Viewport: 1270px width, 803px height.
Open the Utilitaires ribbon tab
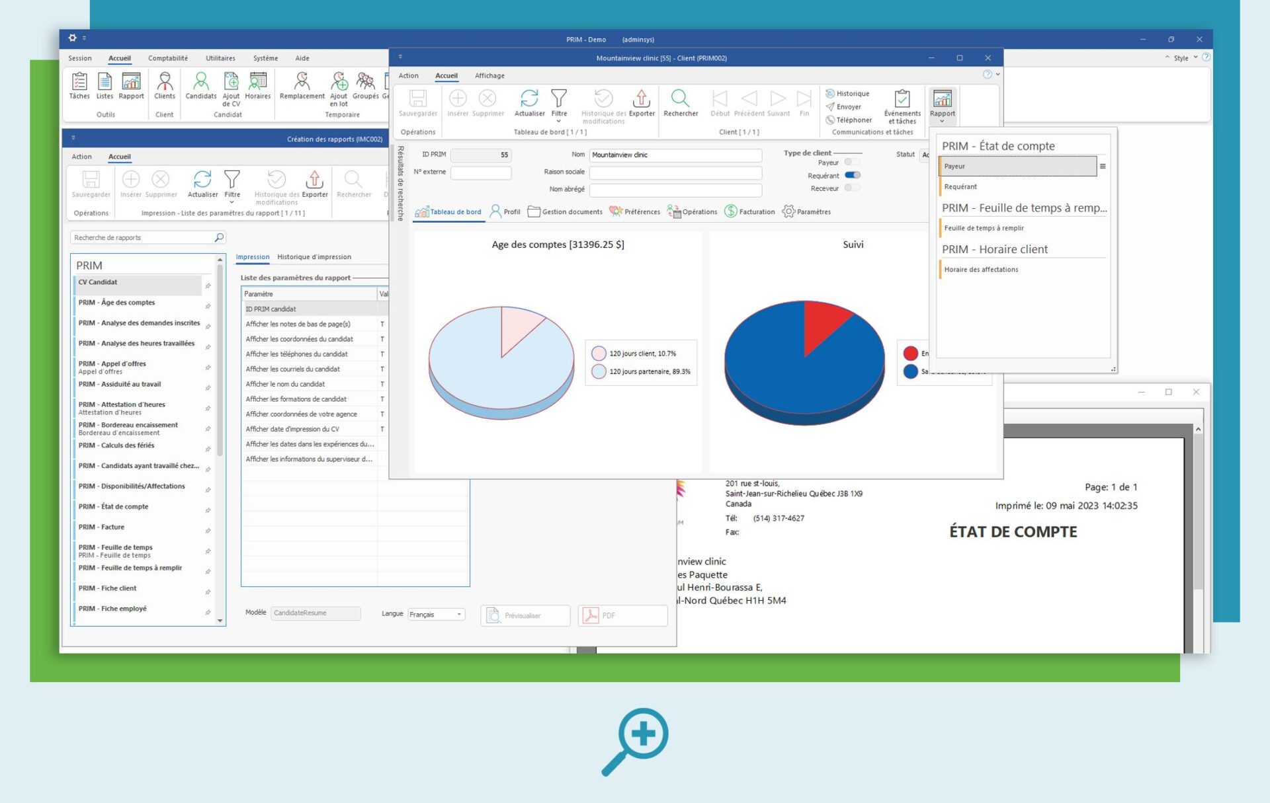(220, 58)
